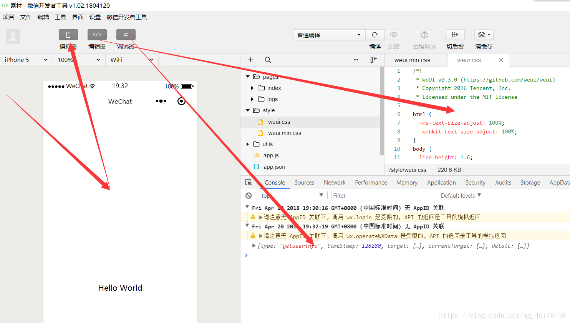Click Hello World text in simulator
The height and width of the screenshot is (323, 570).
[x=120, y=288]
